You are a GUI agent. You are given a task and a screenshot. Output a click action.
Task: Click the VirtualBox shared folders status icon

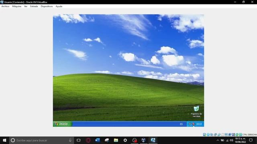point(222,134)
